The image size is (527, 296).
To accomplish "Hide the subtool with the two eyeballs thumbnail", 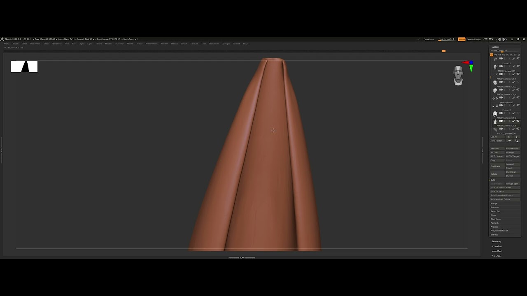I will [x=518, y=97].
